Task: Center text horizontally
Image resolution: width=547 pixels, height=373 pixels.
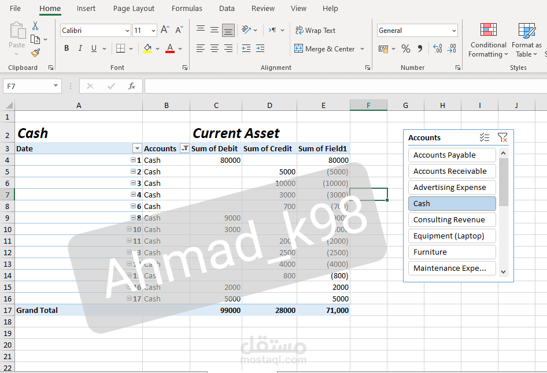Action: pyautogui.click(x=215, y=49)
